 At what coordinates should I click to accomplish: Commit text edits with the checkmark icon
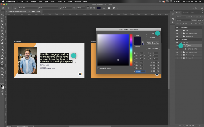[x=117, y=8]
